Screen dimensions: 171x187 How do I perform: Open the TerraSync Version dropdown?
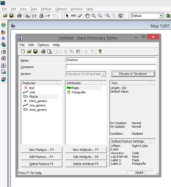point(103,74)
